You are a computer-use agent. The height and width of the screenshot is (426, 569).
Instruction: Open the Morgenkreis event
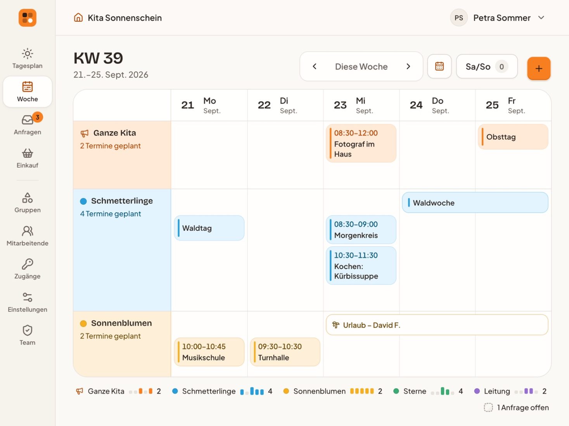[361, 230]
